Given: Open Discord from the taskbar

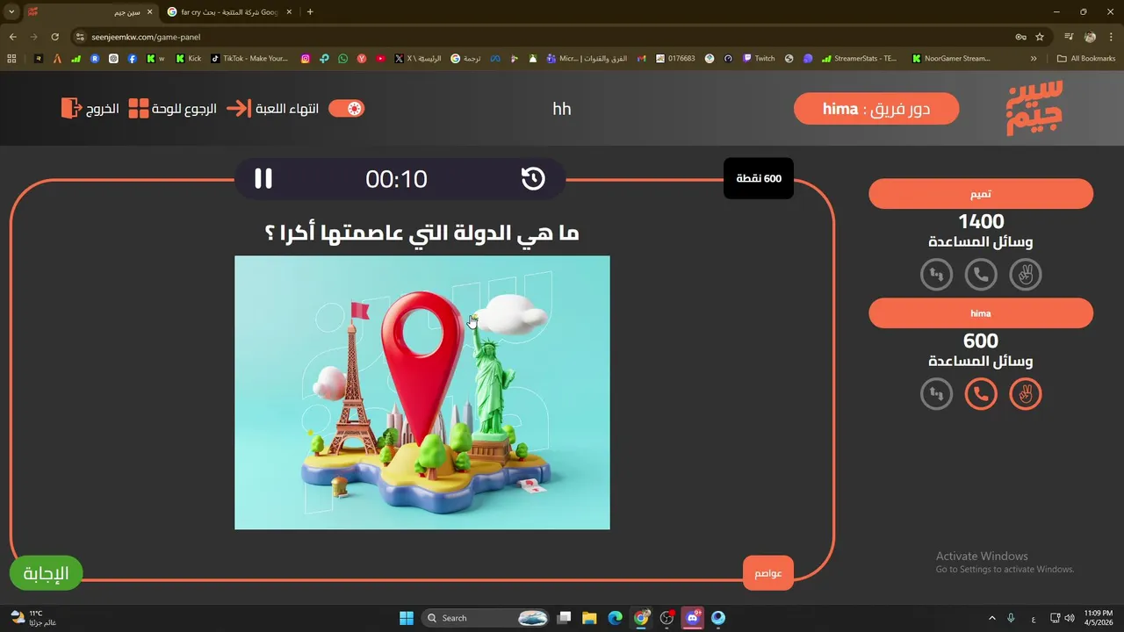Looking at the screenshot, I should 694,618.
